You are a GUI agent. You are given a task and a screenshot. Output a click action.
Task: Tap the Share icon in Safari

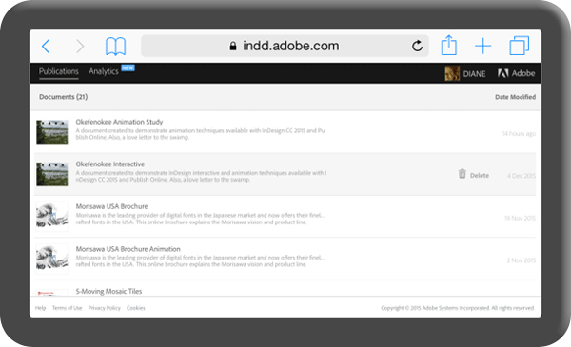click(x=448, y=45)
